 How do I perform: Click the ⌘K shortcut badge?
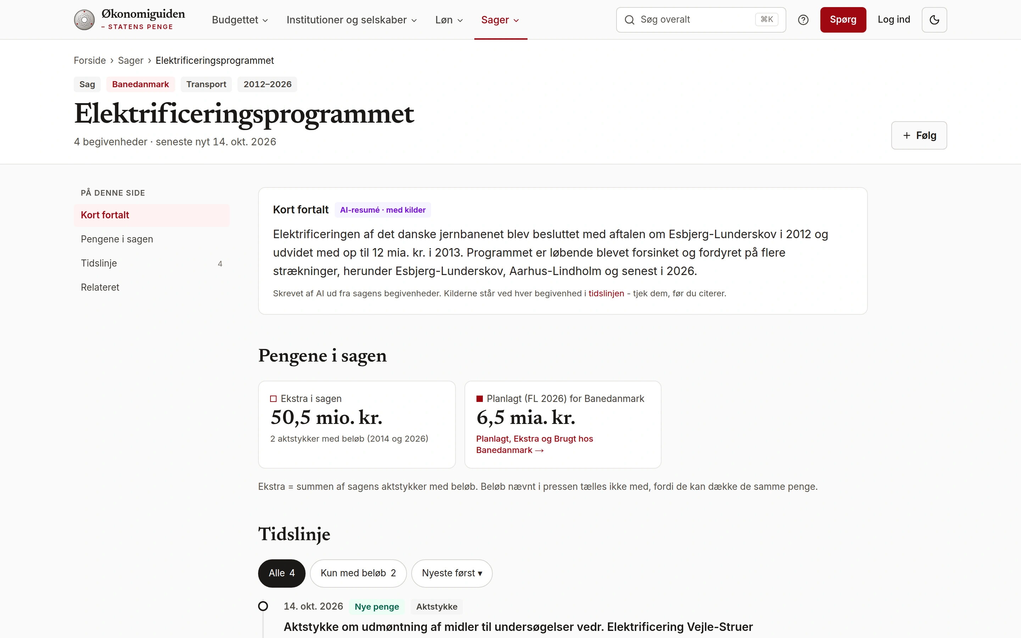click(x=766, y=19)
